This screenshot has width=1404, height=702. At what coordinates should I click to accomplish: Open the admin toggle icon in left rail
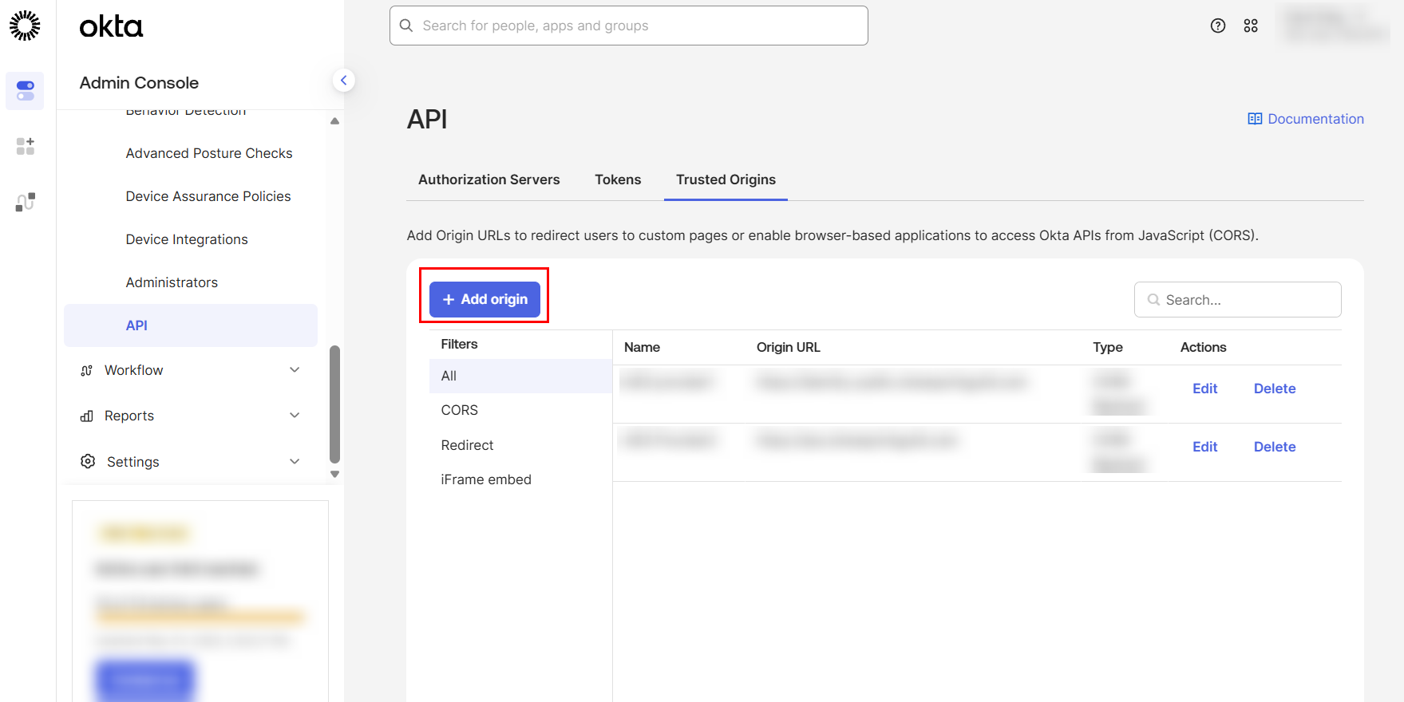click(x=25, y=91)
